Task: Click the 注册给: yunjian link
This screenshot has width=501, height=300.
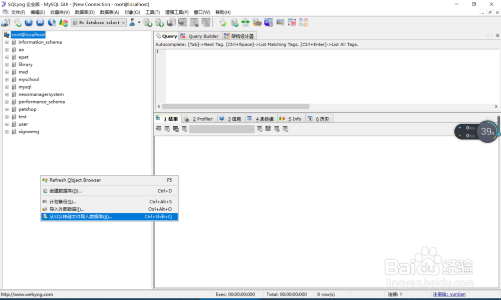Action: coord(449,294)
